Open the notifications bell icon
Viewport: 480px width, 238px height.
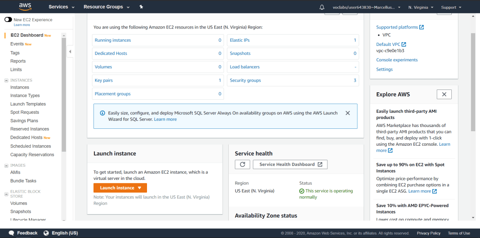click(322, 7)
